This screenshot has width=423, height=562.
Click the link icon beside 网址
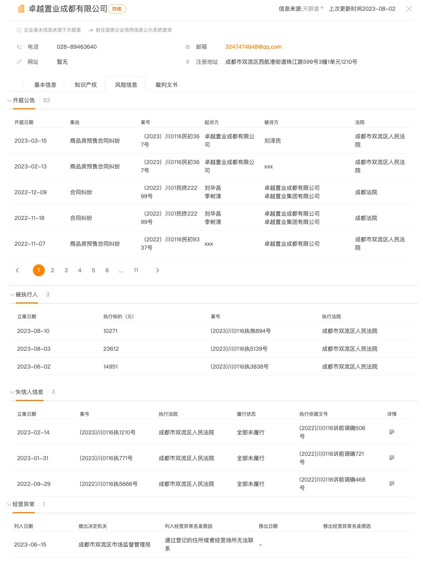[19, 62]
